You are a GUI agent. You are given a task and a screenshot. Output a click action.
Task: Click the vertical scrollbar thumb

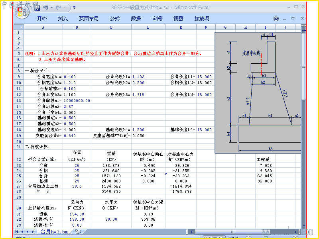[303, 66]
